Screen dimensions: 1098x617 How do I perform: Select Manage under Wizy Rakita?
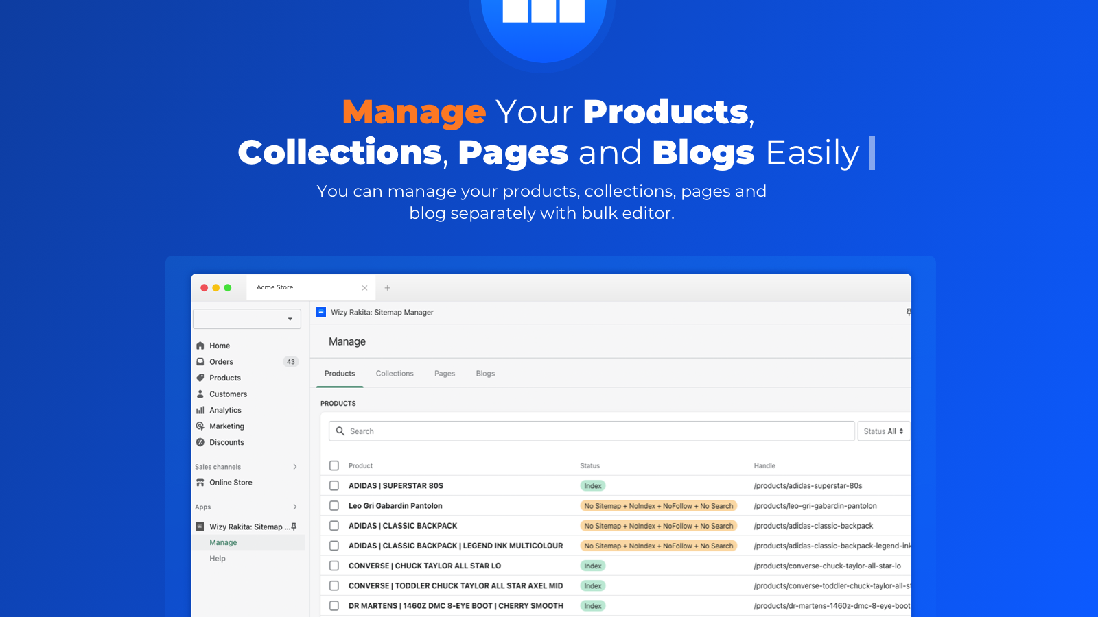pyautogui.click(x=223, y=542)
